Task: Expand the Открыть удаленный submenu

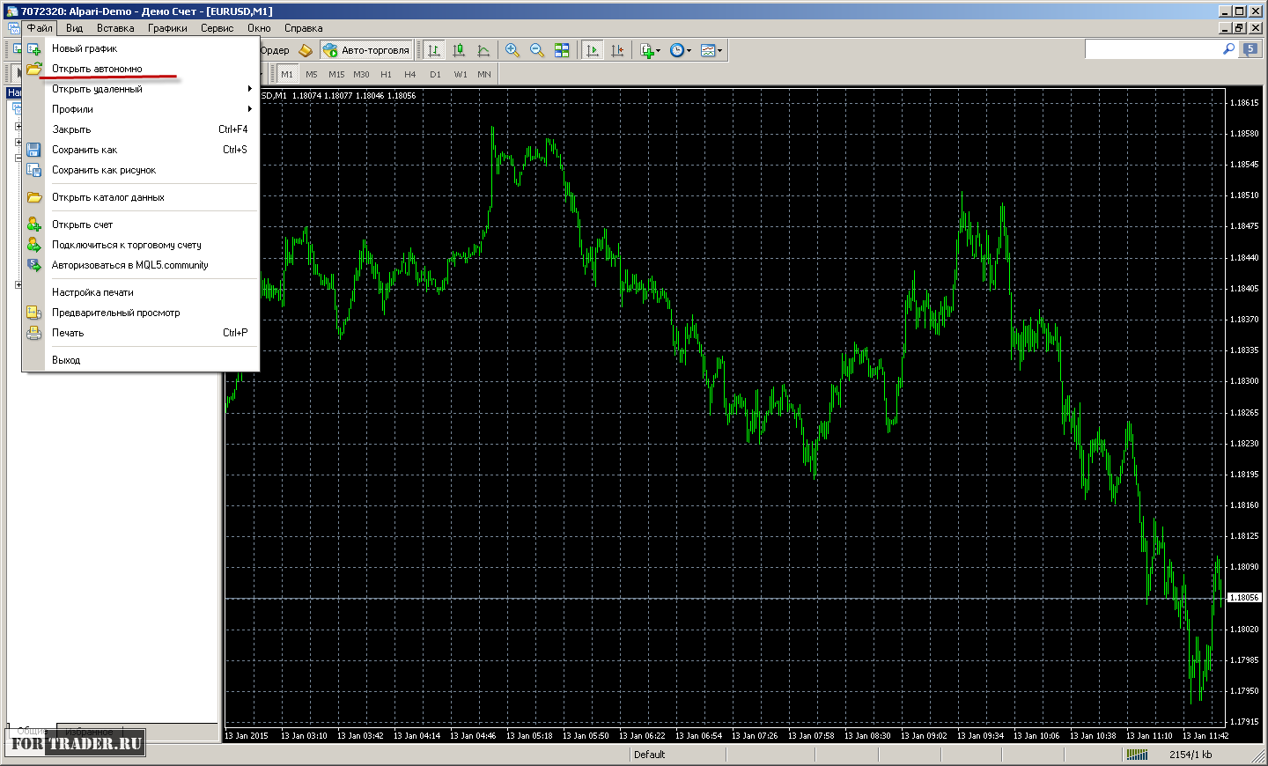Action: pyautogui.click(x=141, y=89)
